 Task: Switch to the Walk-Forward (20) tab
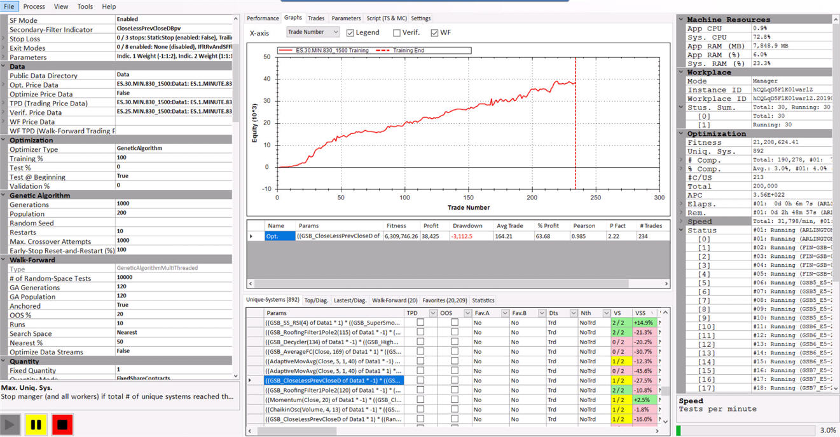(394, 300)
